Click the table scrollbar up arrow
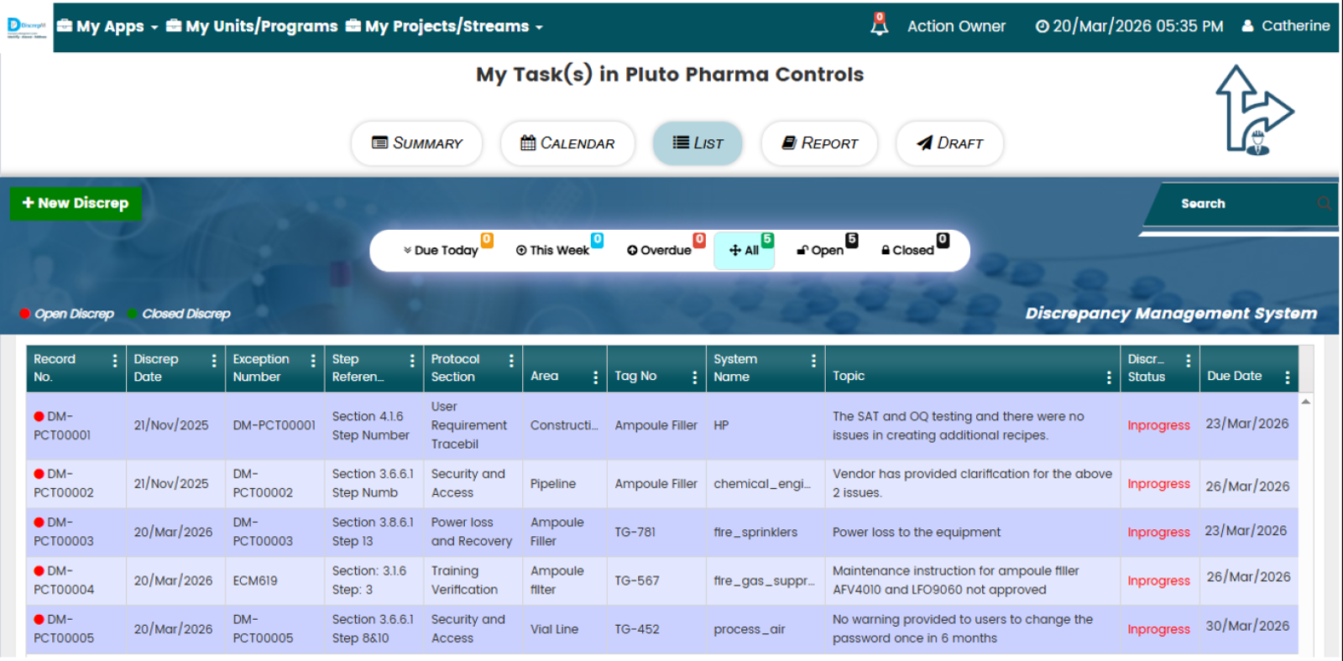This screenshot has height=661, width=1343. pyautogui.click(x=1305, y=402)
